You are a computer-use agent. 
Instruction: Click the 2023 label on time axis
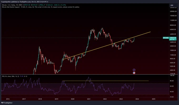tap(121, 99)
